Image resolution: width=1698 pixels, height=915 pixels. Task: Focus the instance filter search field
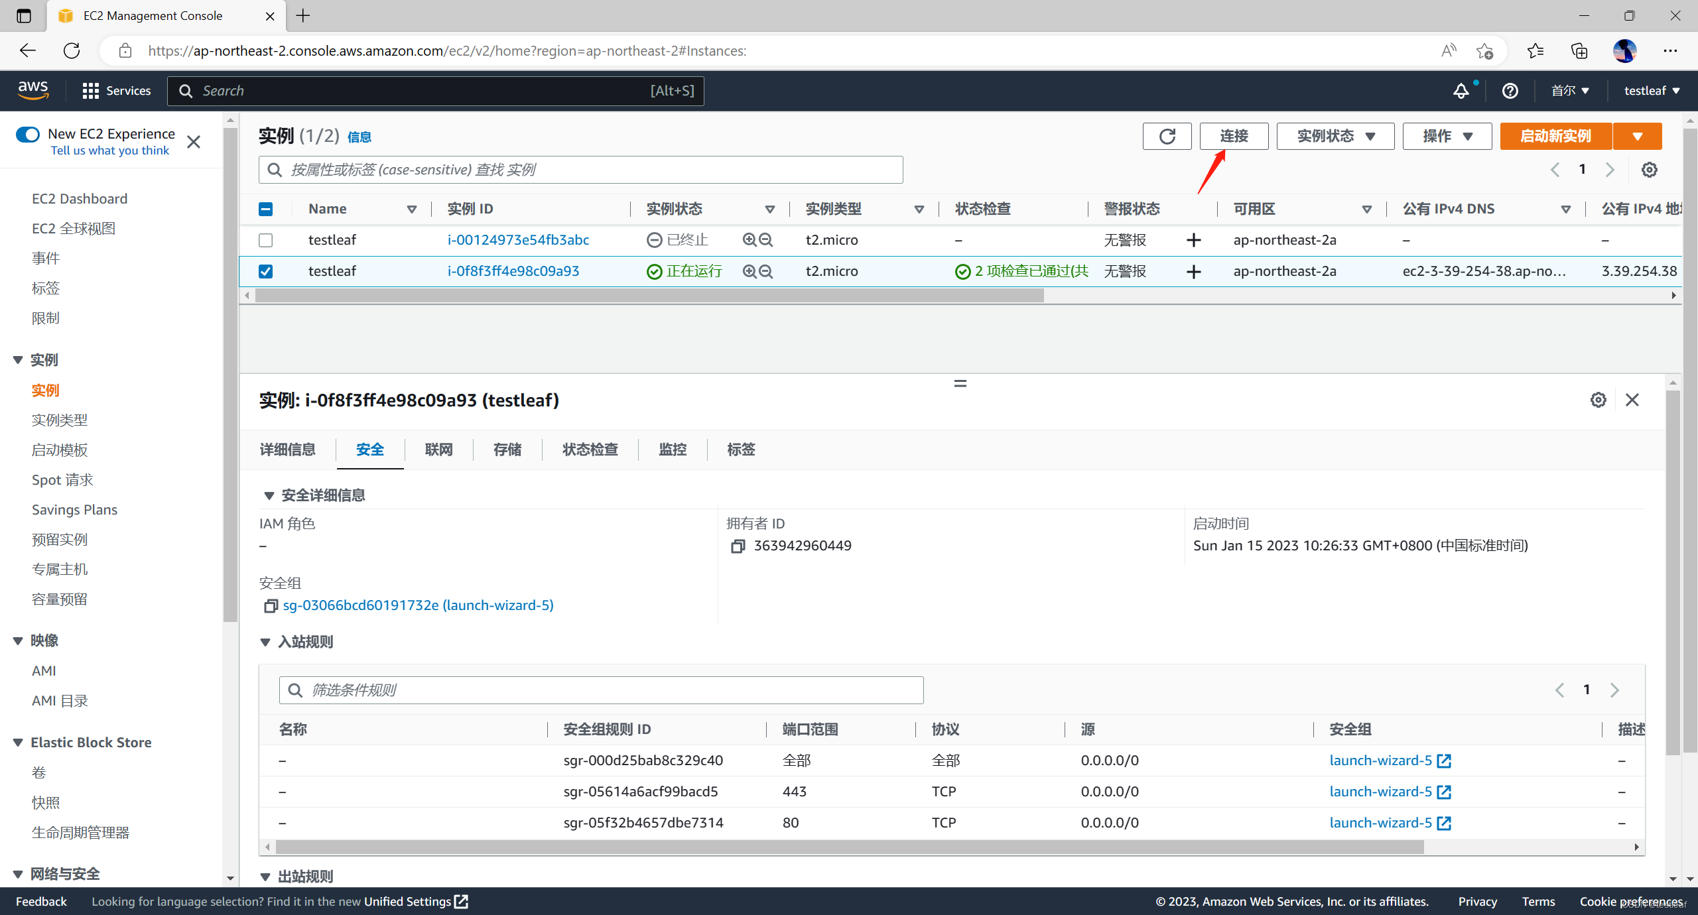pyautogui.click(x=580, y=170)
